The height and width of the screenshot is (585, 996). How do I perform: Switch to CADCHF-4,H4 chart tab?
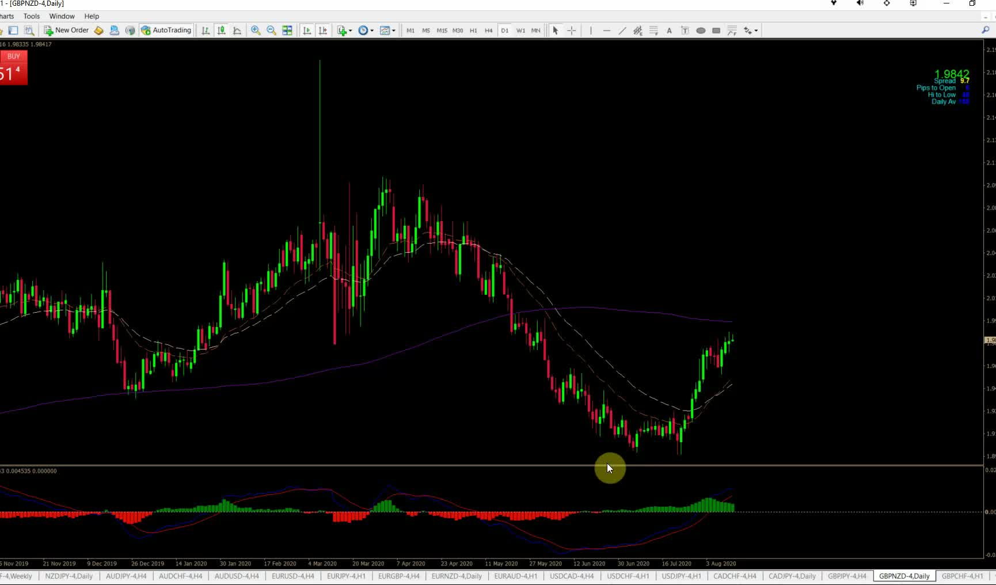(x=735, y=576)
